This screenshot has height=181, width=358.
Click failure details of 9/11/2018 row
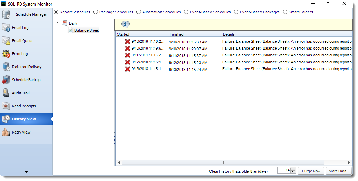(x=287, y=55)
